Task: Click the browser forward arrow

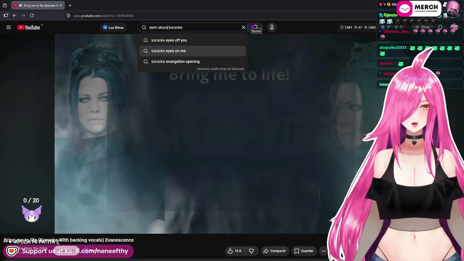Action: [x=23, y=16]
